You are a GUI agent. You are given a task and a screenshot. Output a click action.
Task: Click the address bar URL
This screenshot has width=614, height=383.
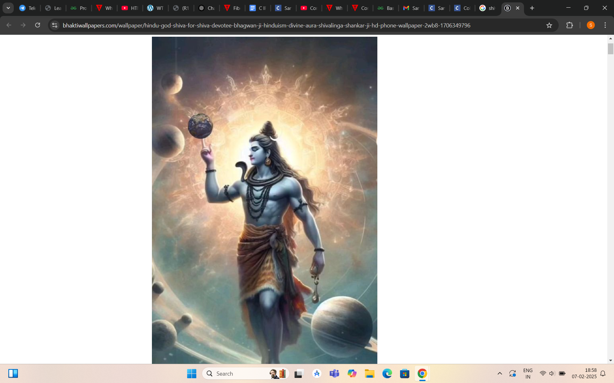(266, 25)
